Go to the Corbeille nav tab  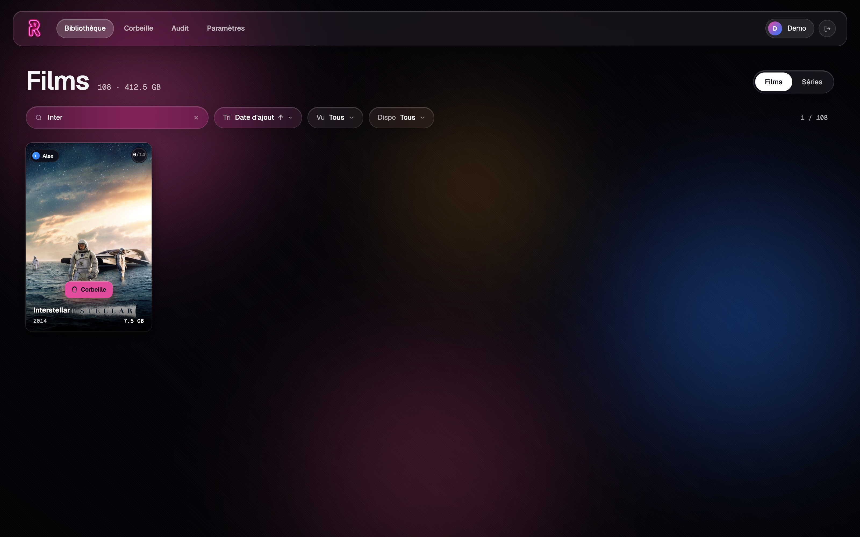[138, 28]
